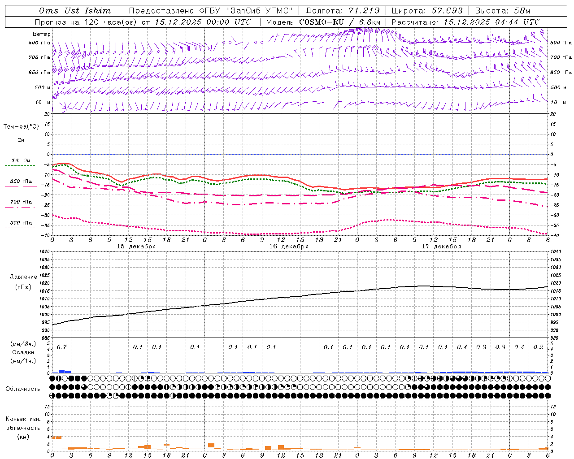This screenshot has width=574, height=459.
Task: Click the 0.7 precipitation value
Action: tap(62, 347)
